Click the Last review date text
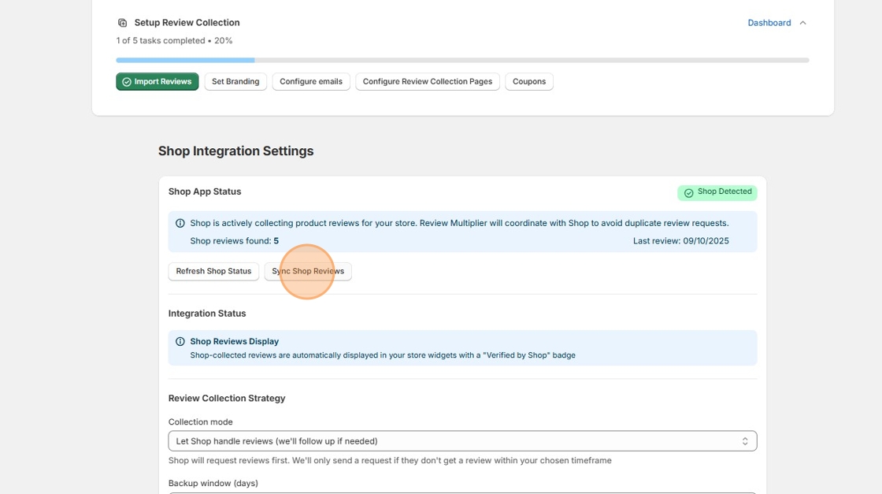 (680, 241)
